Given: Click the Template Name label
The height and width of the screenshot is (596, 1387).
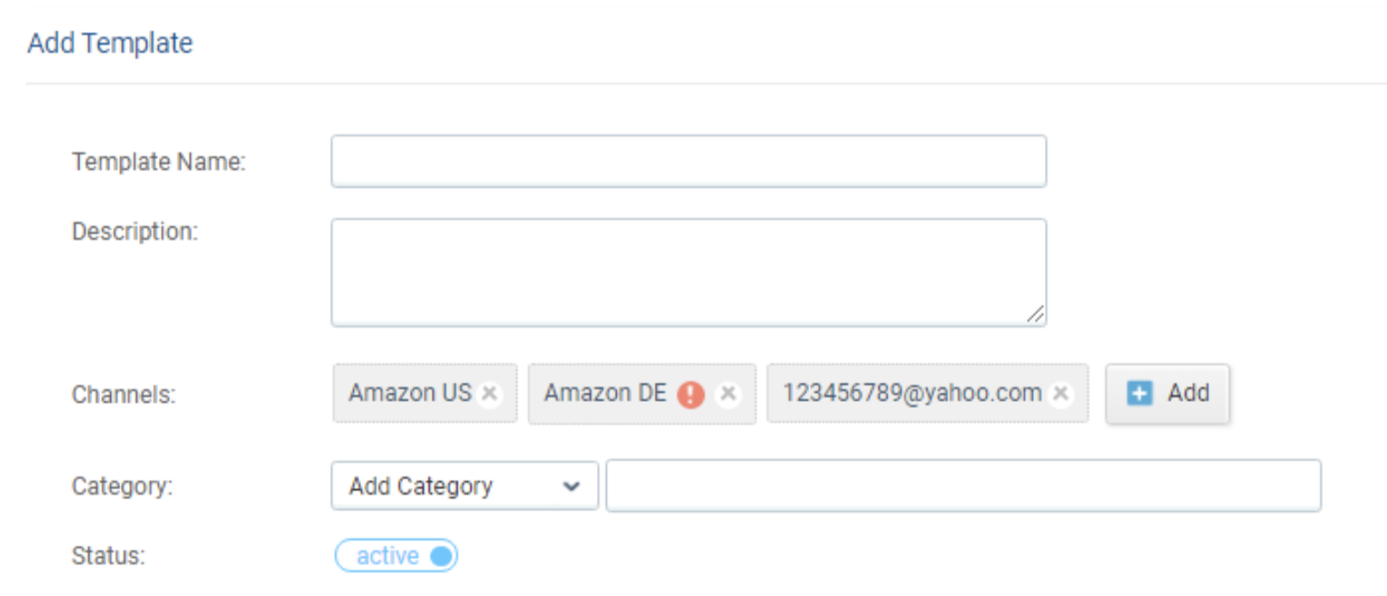Looking at the screenshot, I should click(x=159, y=163).
